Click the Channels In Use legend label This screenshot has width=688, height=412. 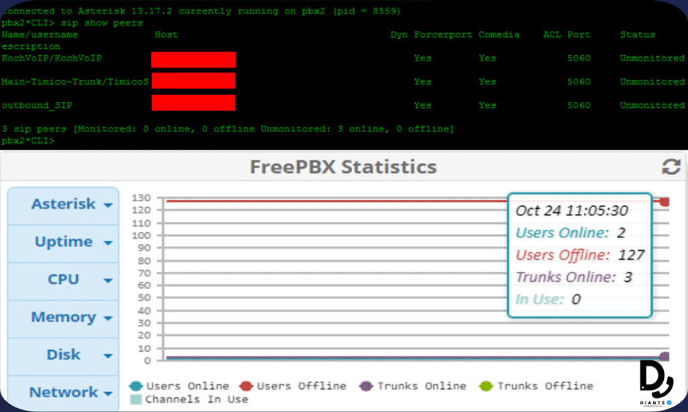(197, 399)
